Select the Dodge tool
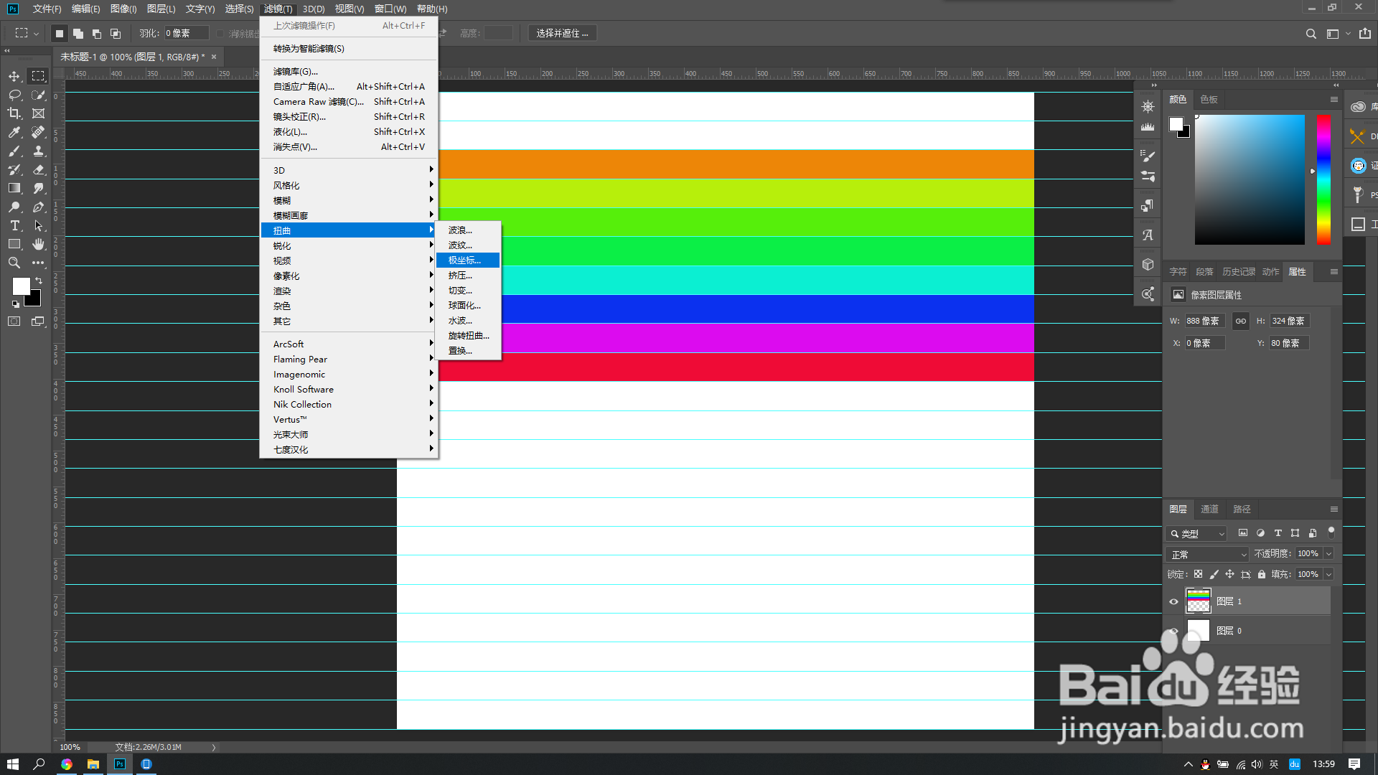 pyautogui.click(x=14, y=207)
